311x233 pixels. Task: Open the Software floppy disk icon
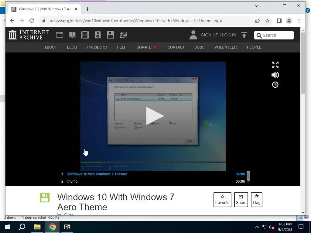pyautogui.click(x=111, y=35)
